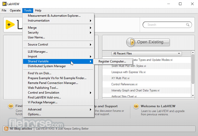Click the Welcome to LabVIEW link
This screenshot has height=136, width=198.
tap(158, 106)
